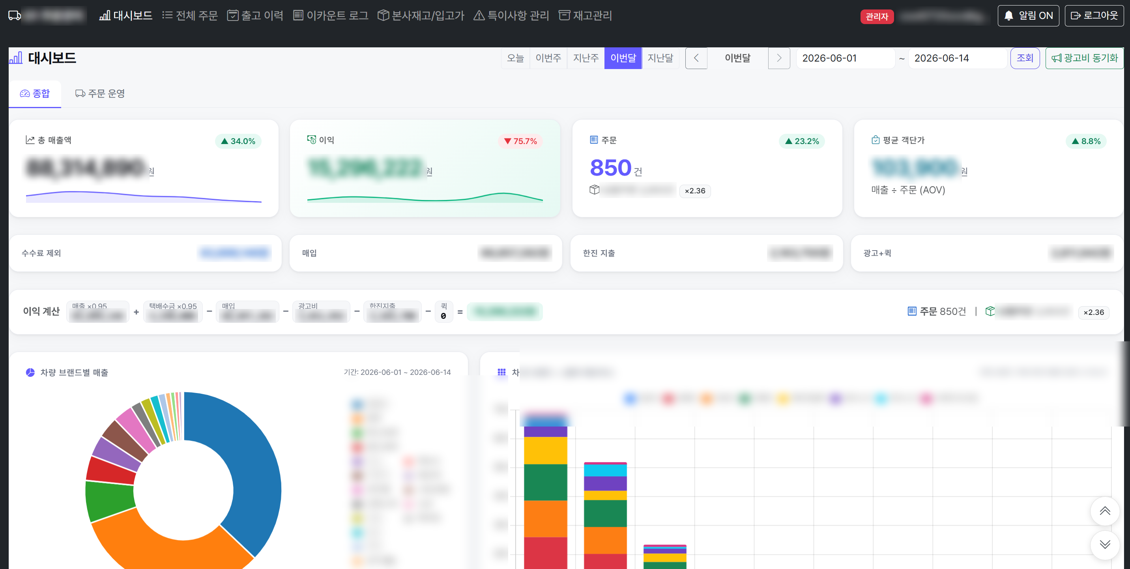Click the 조회 search button
The image size is (1130, 569).
pyautogui.click(x=1024, y=58)
